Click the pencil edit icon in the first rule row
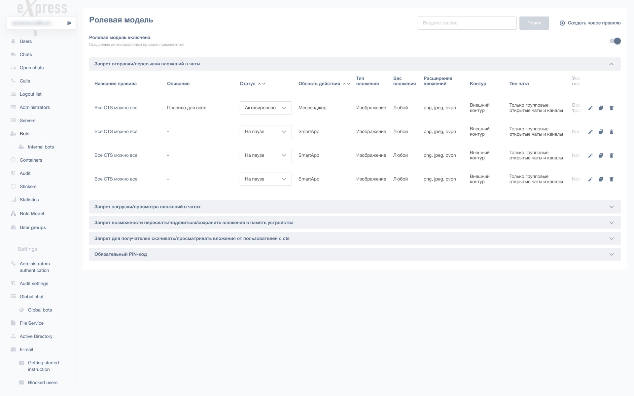634x396 pixels. (x=590, y=108)
